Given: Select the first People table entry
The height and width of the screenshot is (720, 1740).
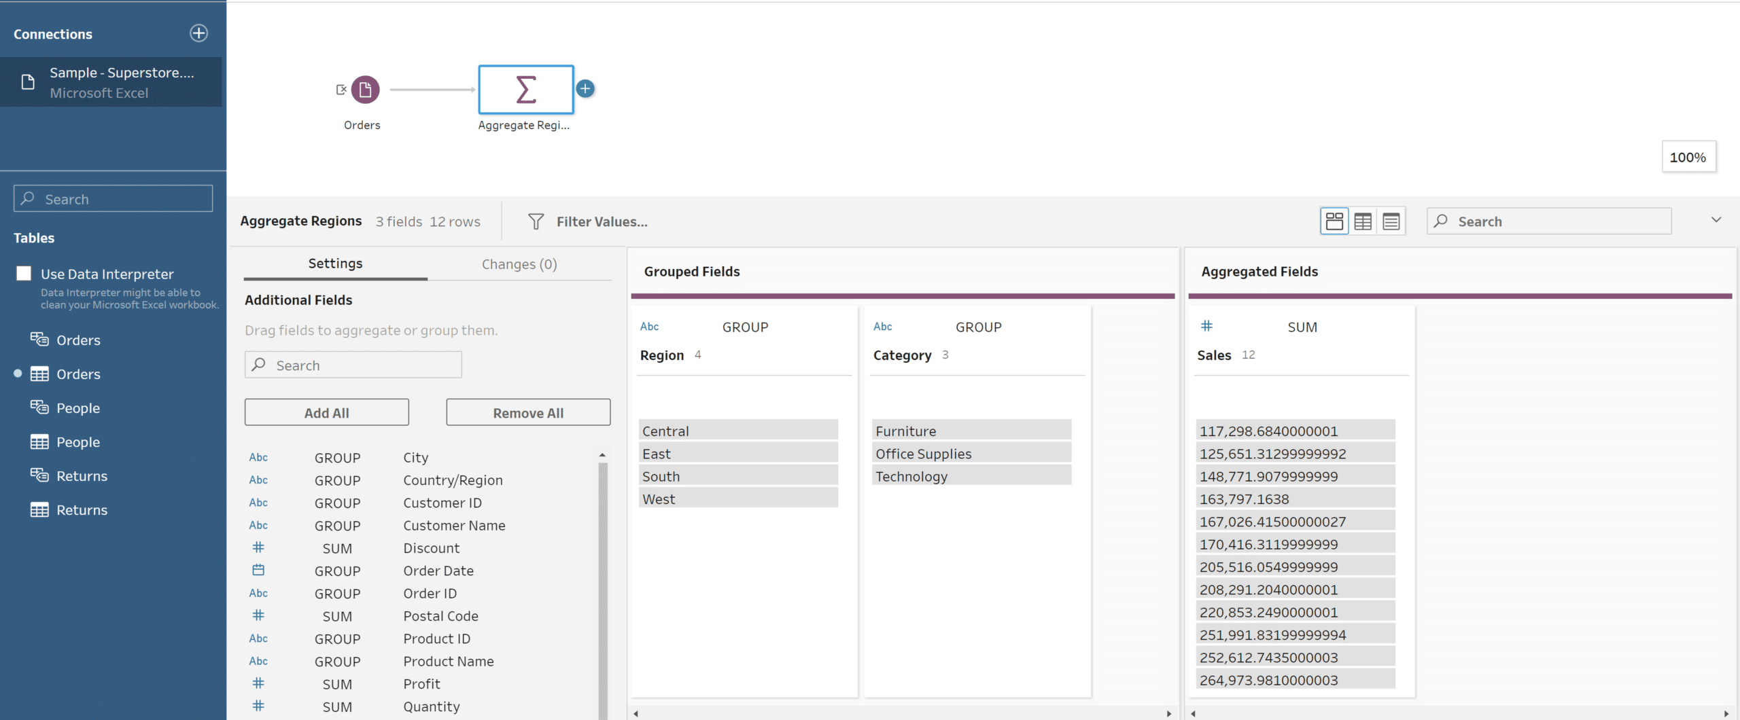Looking at the screenshot, I should [x=78, y=408].
